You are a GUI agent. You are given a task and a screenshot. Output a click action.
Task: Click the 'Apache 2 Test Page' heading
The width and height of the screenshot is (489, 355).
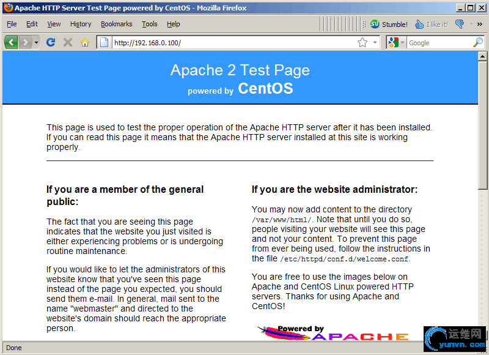click(x=240, y=70)
